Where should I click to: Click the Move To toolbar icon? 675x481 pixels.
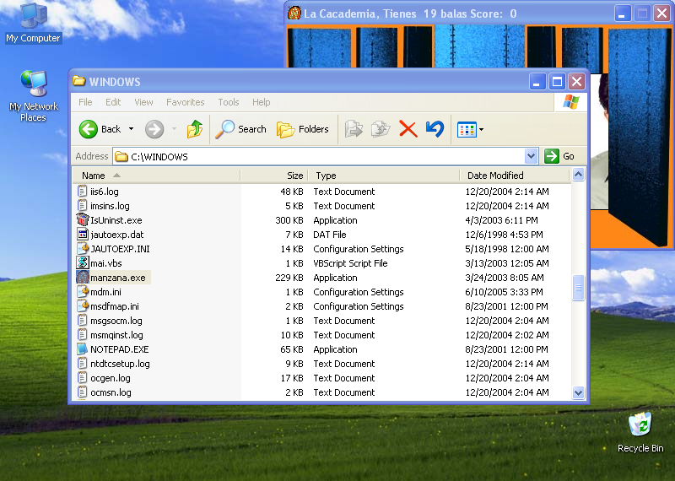tap(354, 129)
